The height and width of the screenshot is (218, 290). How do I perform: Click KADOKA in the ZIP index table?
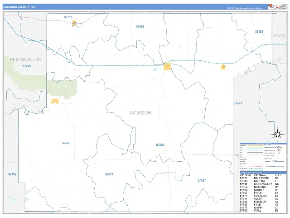(x=259, y=181)
